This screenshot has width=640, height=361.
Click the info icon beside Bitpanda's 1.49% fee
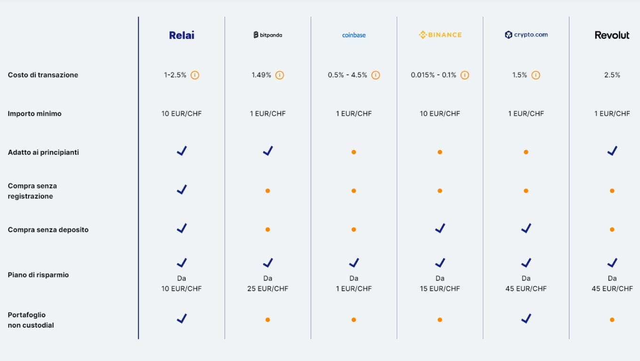pos(280,75)
